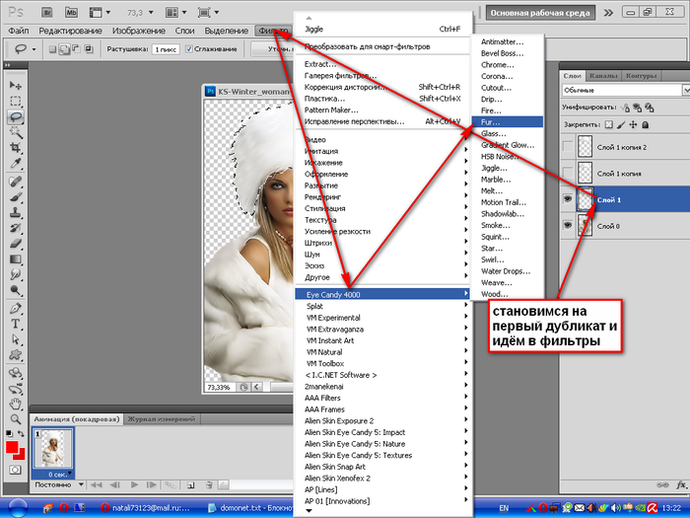Expand the Splat filter submenu
This screenshot has height=518, width=690.
[x=382, y=306]
